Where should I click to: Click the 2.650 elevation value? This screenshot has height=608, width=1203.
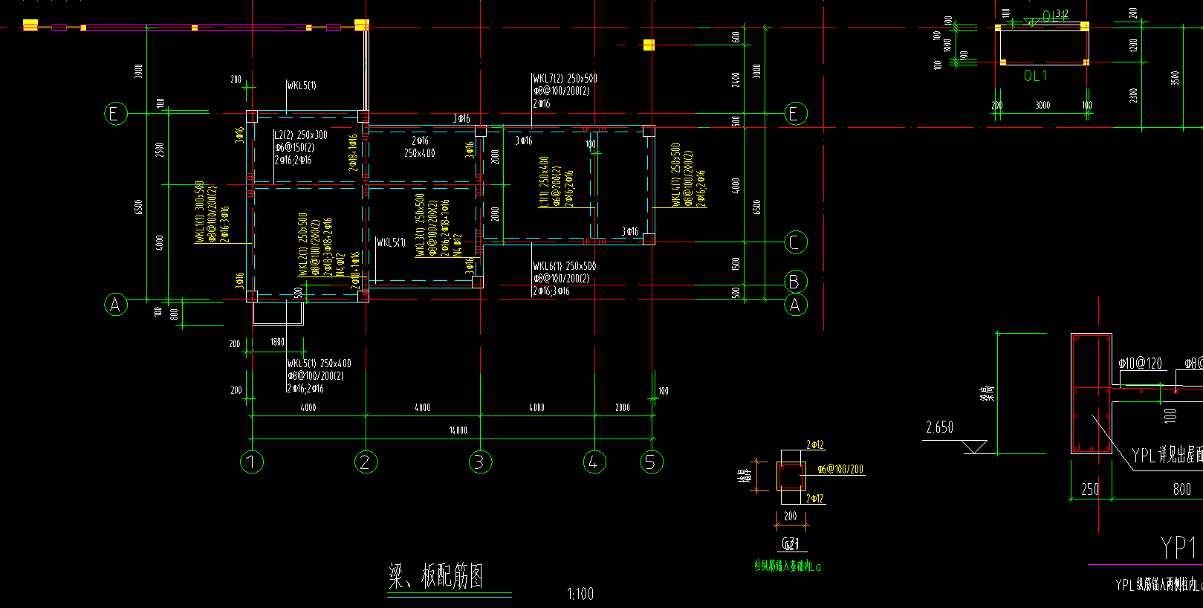939,427
